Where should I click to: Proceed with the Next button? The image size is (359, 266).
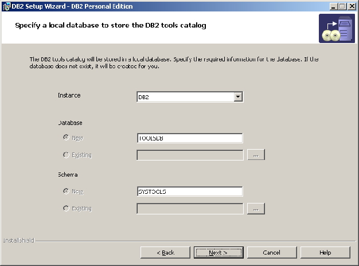[x=218, y=252]
